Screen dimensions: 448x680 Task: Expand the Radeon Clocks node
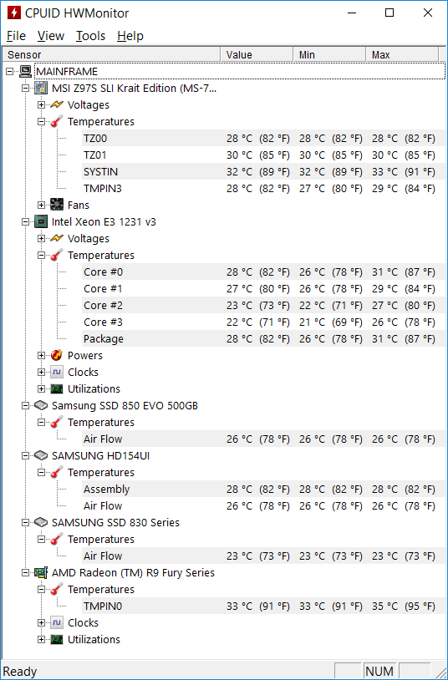41,622
